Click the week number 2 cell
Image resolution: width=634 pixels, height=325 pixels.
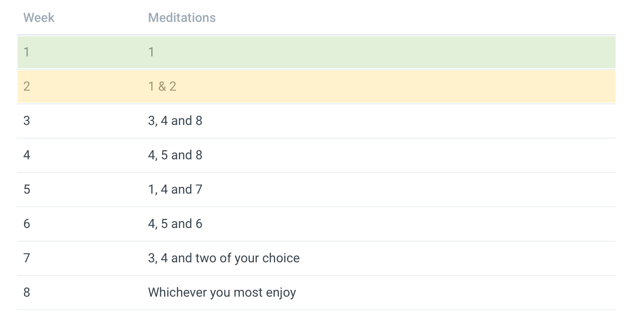[27, 86]
